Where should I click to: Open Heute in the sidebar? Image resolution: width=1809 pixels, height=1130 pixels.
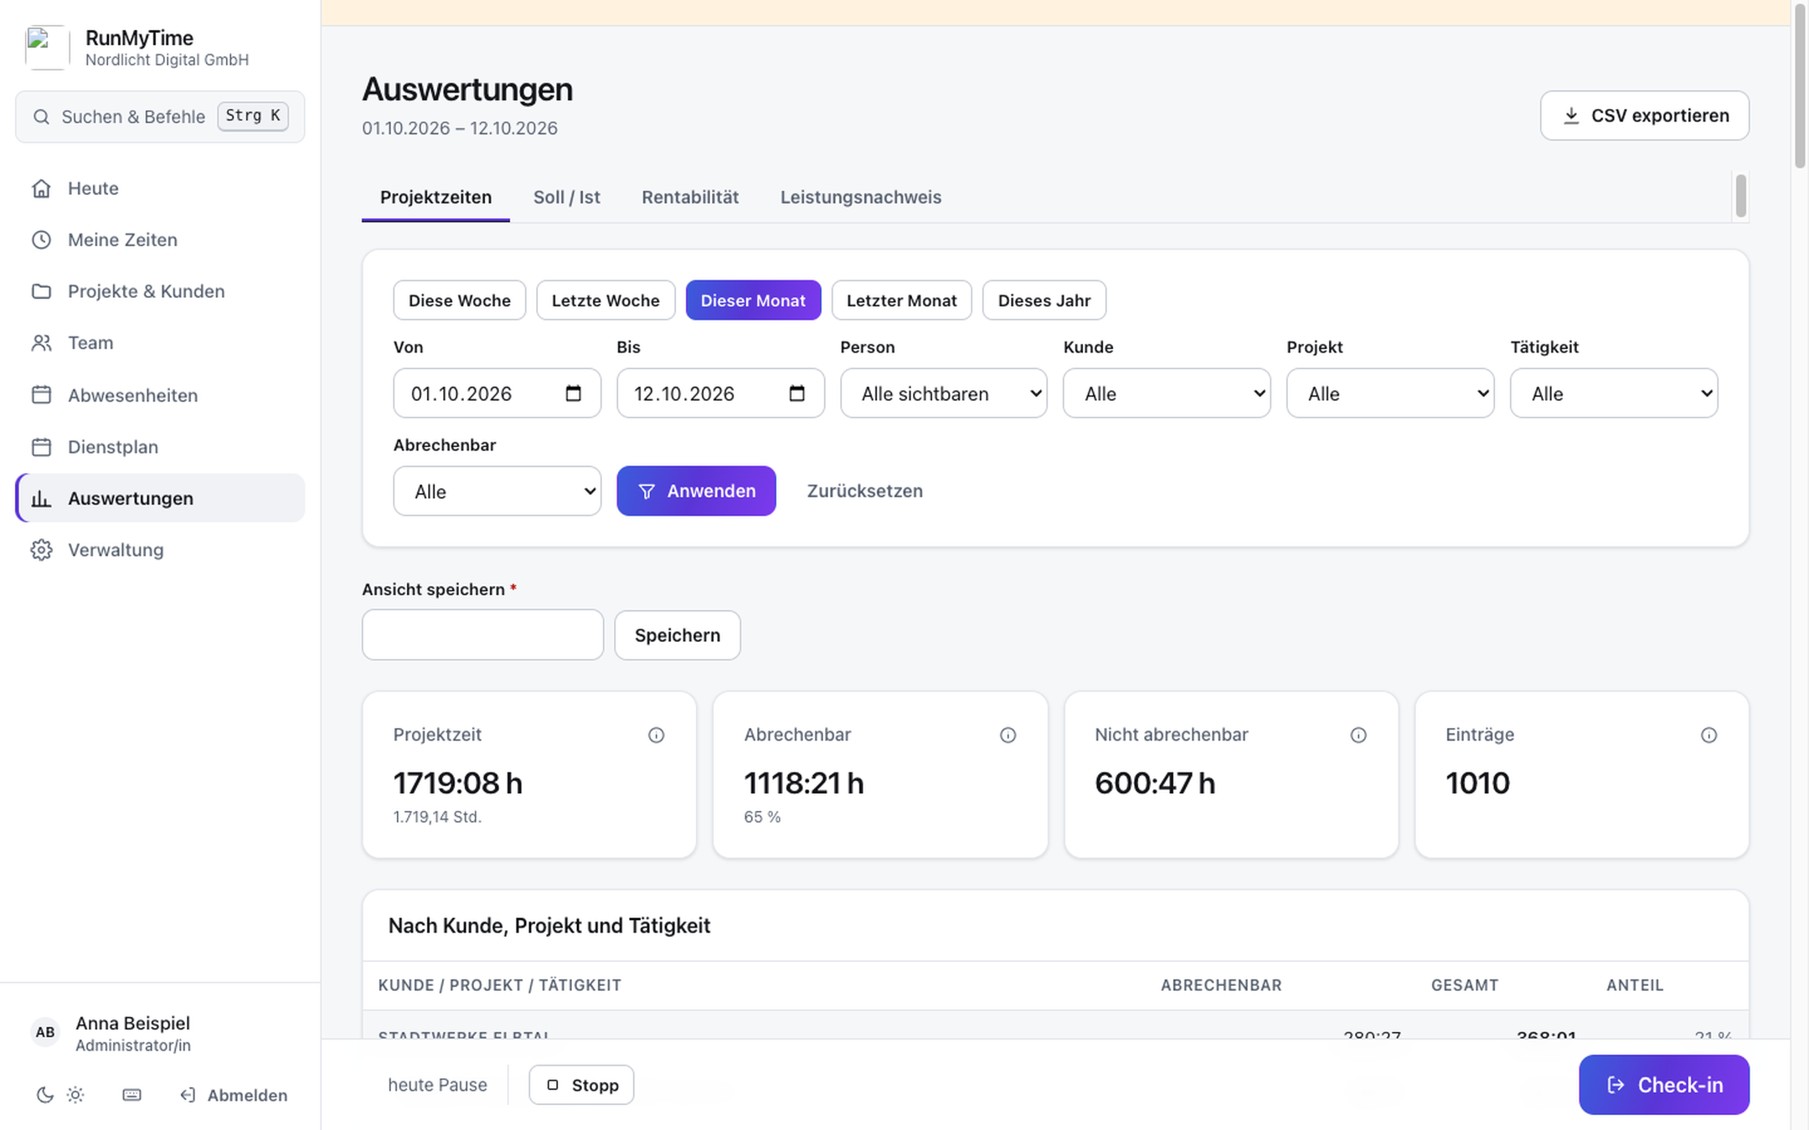160,188
